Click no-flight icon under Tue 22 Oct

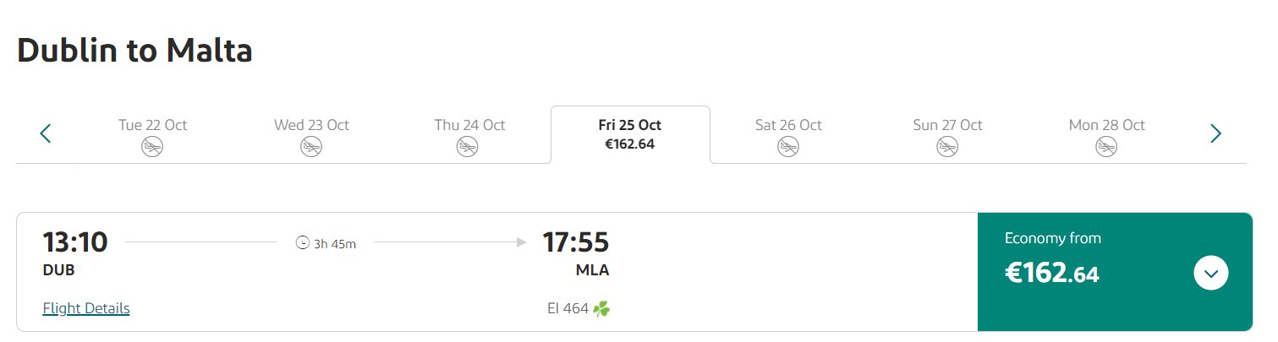click(x=152, y=147)
